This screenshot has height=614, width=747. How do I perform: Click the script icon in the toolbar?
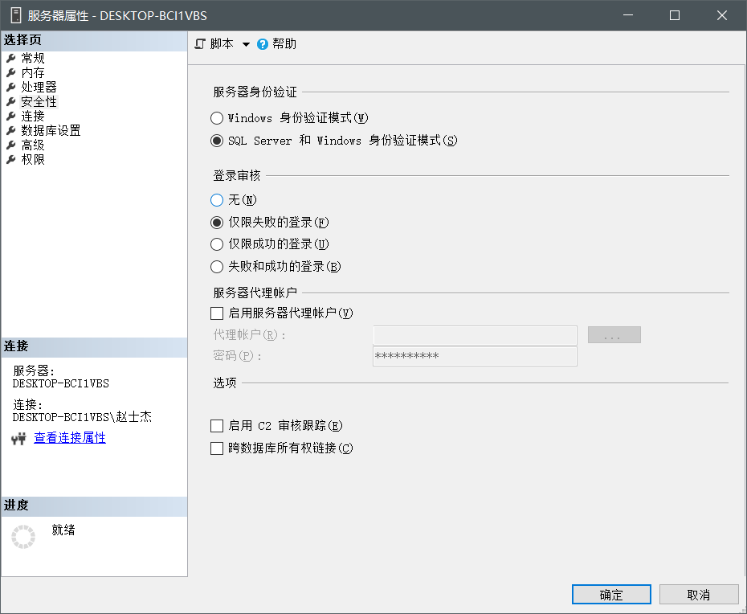click(200, 44)
